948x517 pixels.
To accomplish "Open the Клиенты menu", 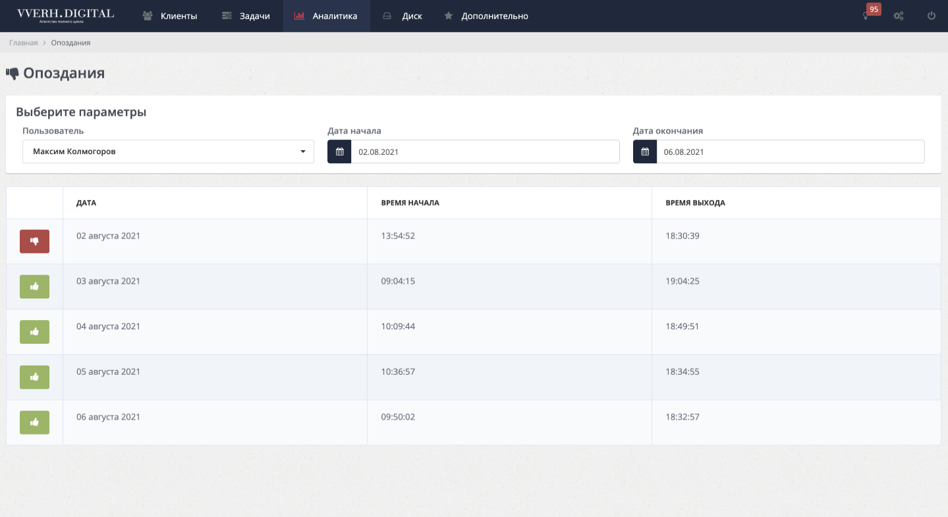I will point(170,16).
